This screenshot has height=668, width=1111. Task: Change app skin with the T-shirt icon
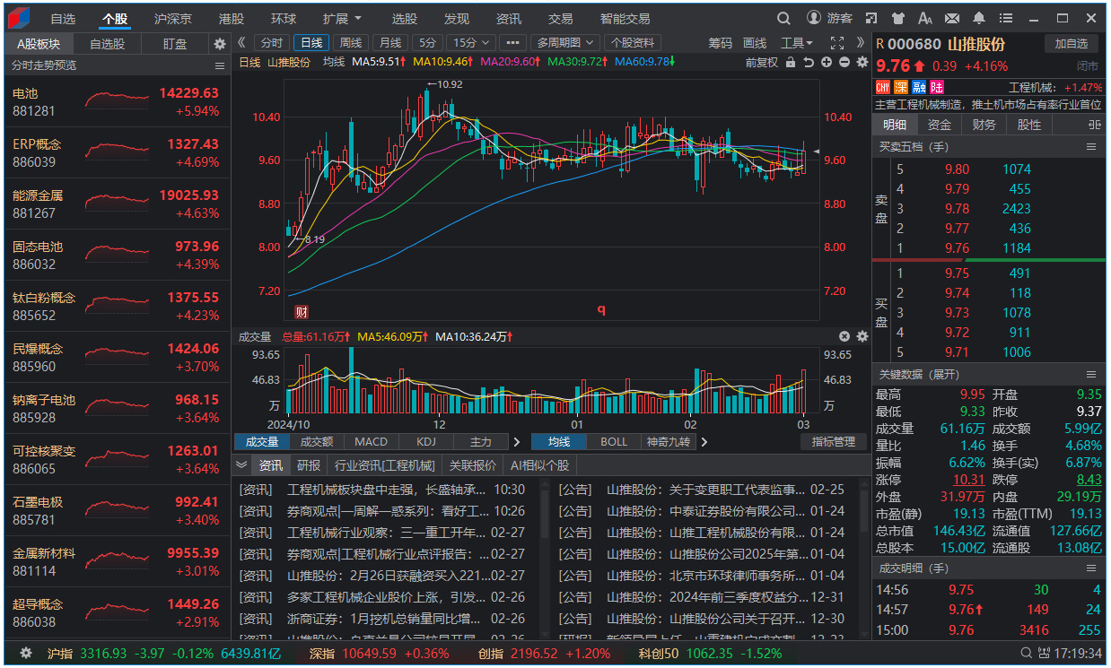click(898, 18)
